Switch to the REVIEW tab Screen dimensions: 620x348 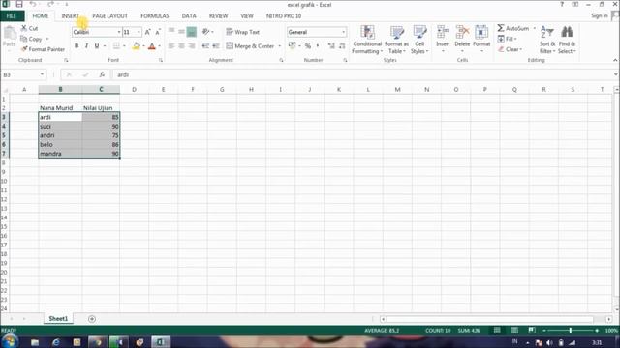coord(218,15)
